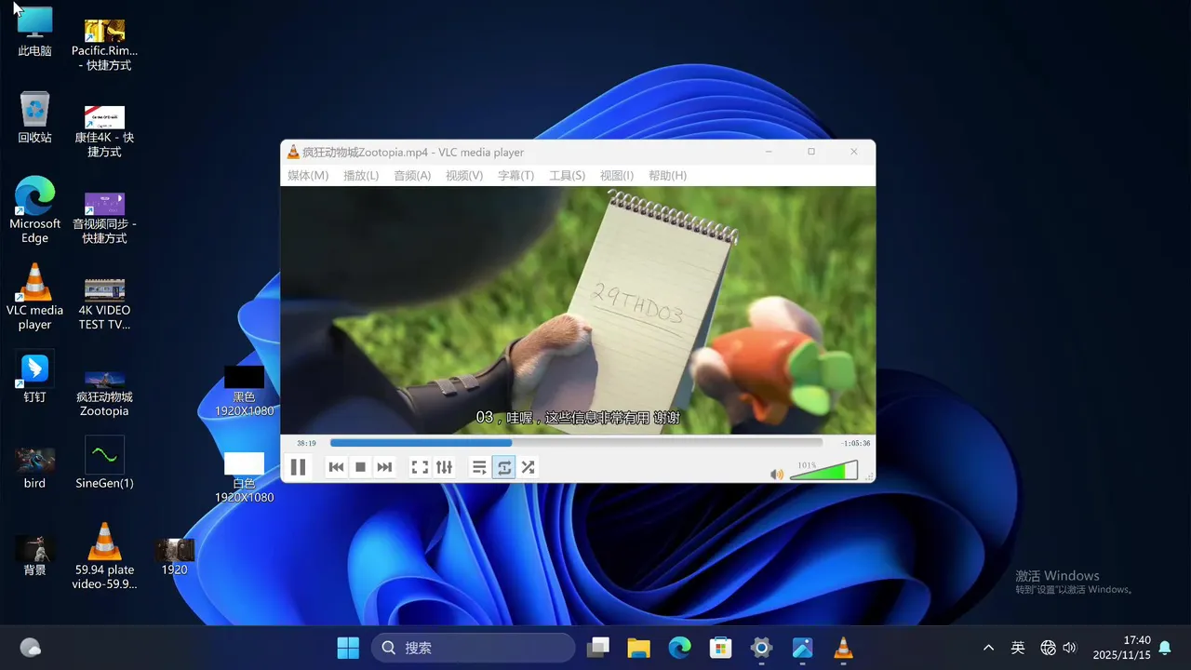Select the 黑色 1920X1080 image file

(x=244, y=391)
